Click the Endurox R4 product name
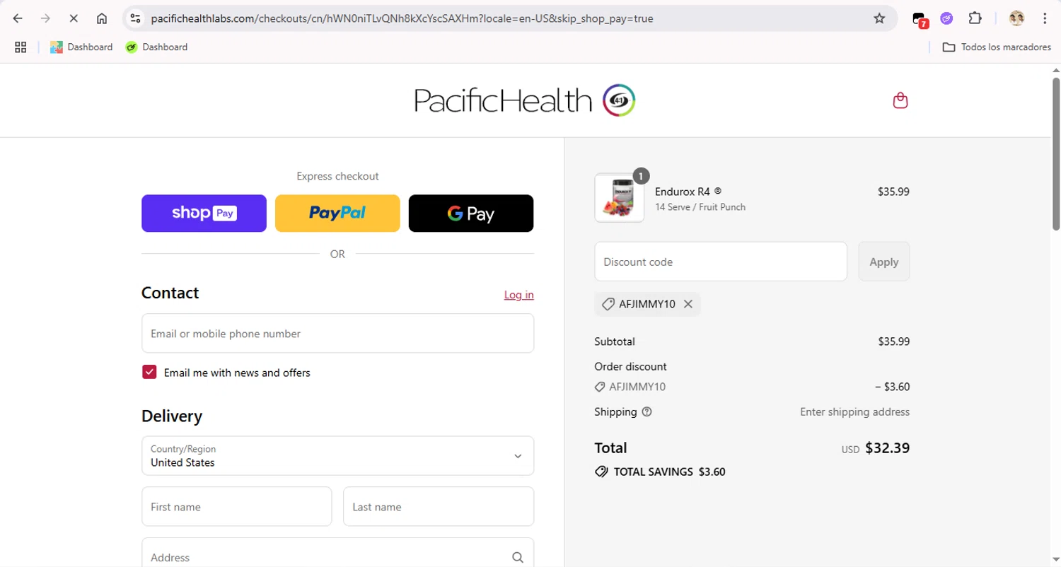The width and height of the screenshot is (1061, 567). coord(688,192)
